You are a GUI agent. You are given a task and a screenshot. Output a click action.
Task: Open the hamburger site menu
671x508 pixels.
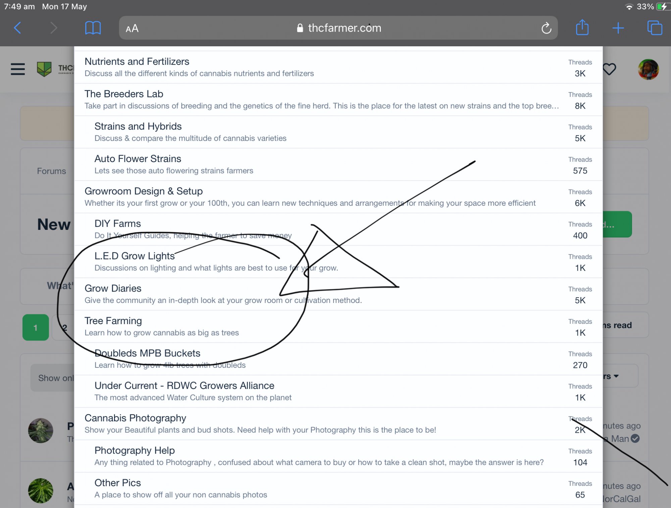[18, 69]
